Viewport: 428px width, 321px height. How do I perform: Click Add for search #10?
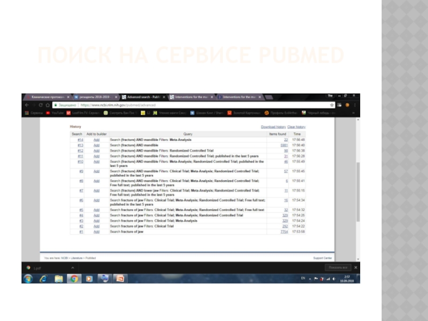click(96, 162)
